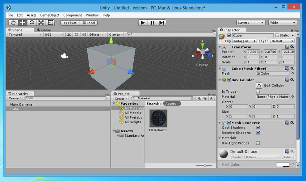Screen dimensions: 306x181
Task: Open Box Collider gear menu
Action: coord(292,80)
